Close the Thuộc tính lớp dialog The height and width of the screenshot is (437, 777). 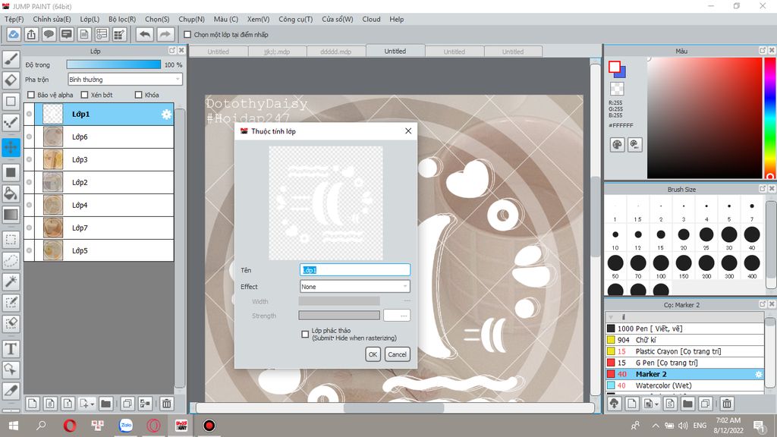pyautogui.click(x=408, y=130)
